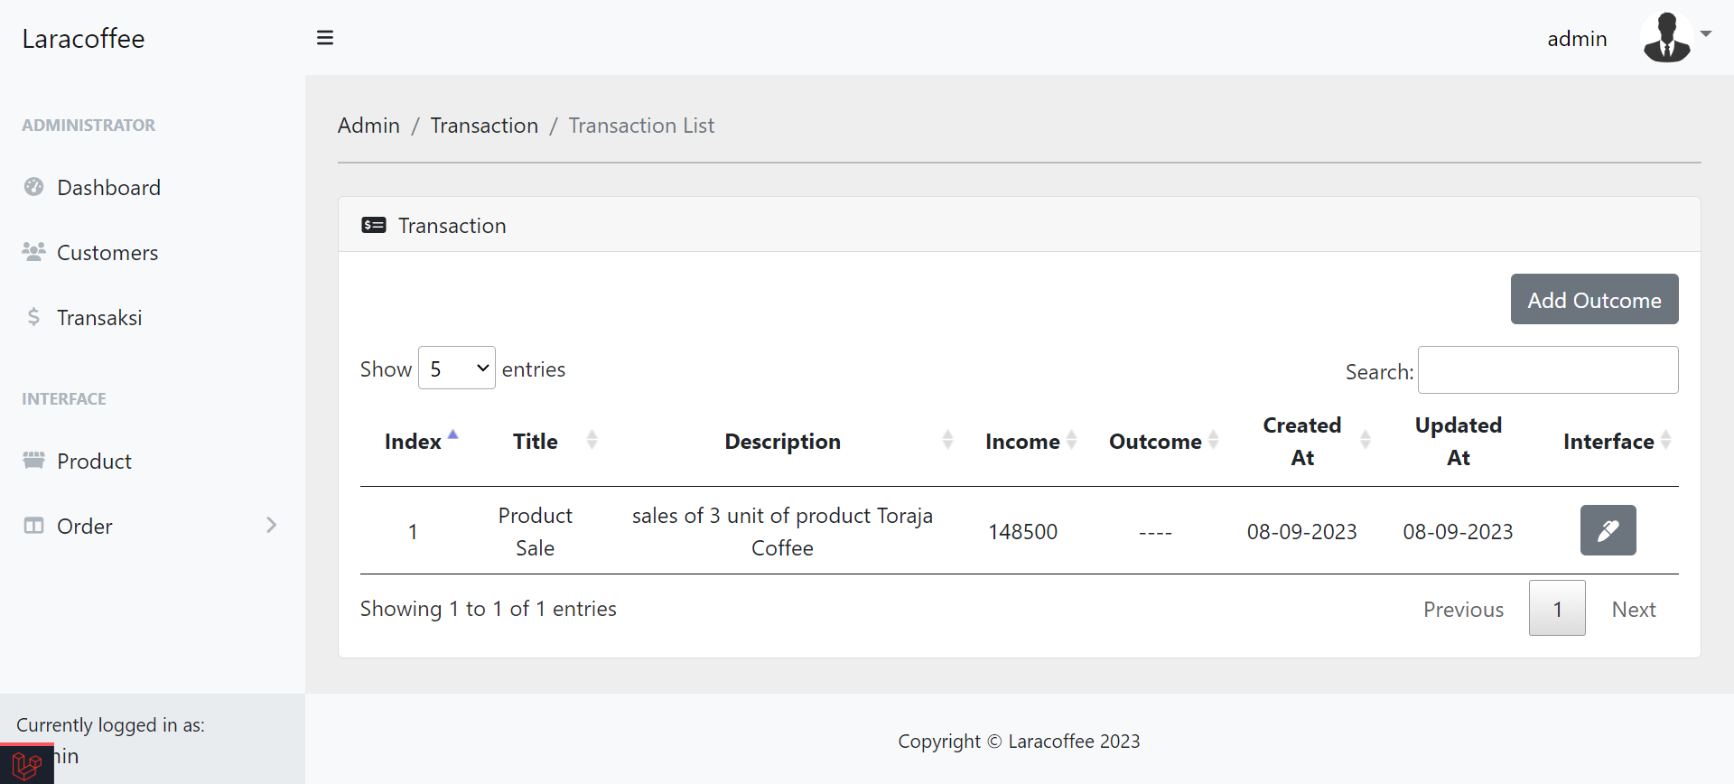Click the admin user avatar icon
Image resolution: width=1734 pixels, height=784 pixels.
click(1666, 38)
